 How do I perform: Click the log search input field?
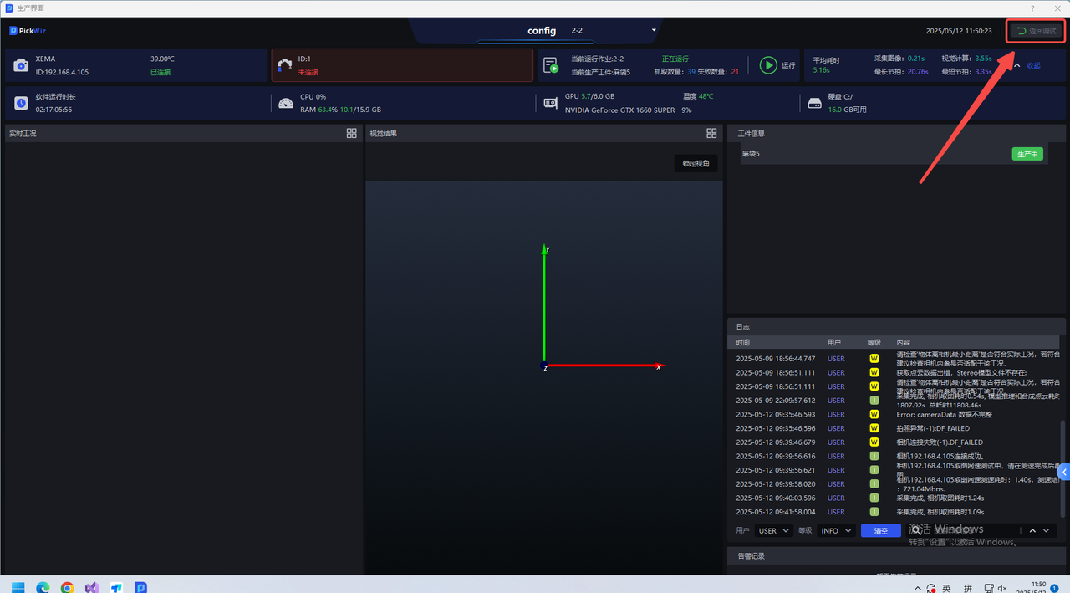(x=961, y=530)
